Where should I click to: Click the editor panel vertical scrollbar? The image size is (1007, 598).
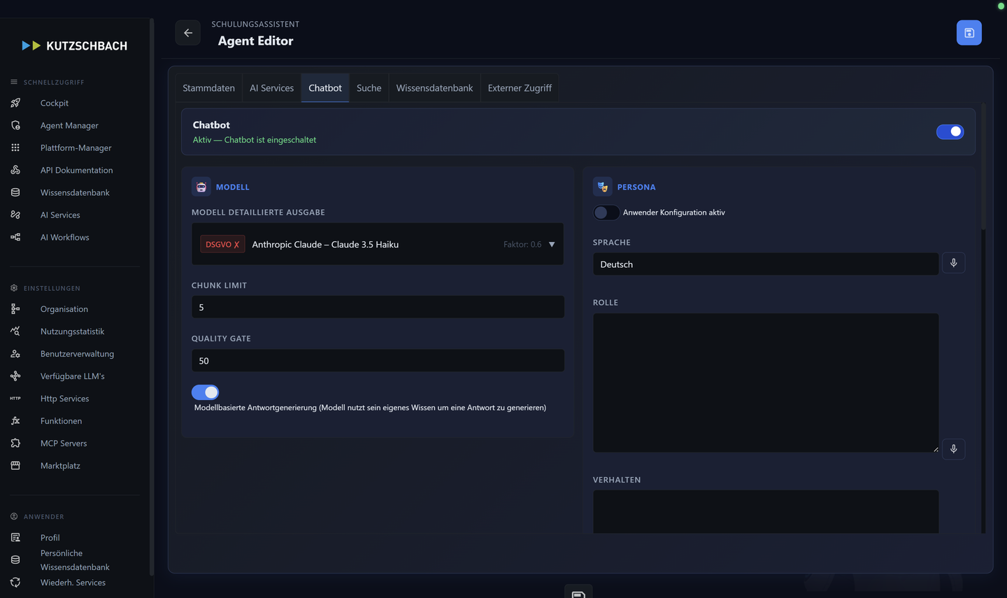[983, 168]
